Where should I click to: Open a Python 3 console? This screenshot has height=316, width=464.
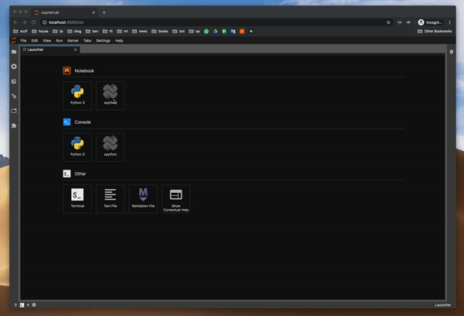point(77,147)
